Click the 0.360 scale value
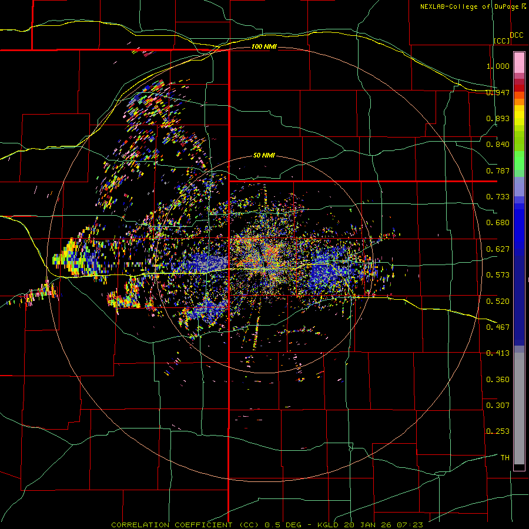The height and width of the screenshot is (529, 529). (498, 380)
